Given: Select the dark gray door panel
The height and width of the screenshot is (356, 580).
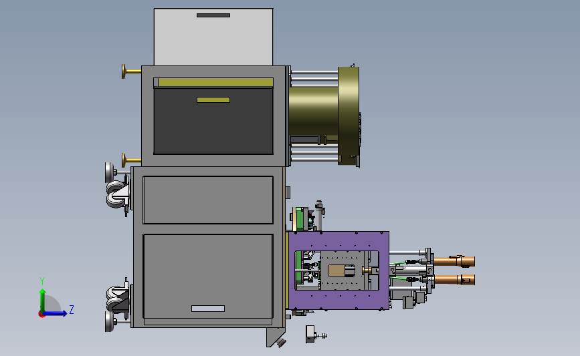Looking at the screenshot, I should (213, 121).
